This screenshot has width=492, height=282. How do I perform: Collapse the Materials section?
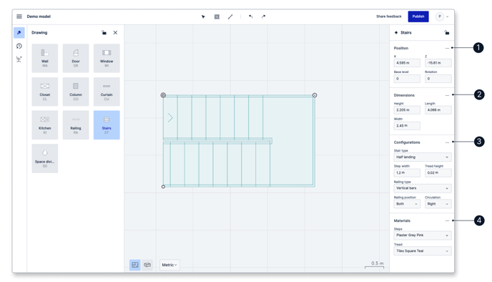(447, 220)
